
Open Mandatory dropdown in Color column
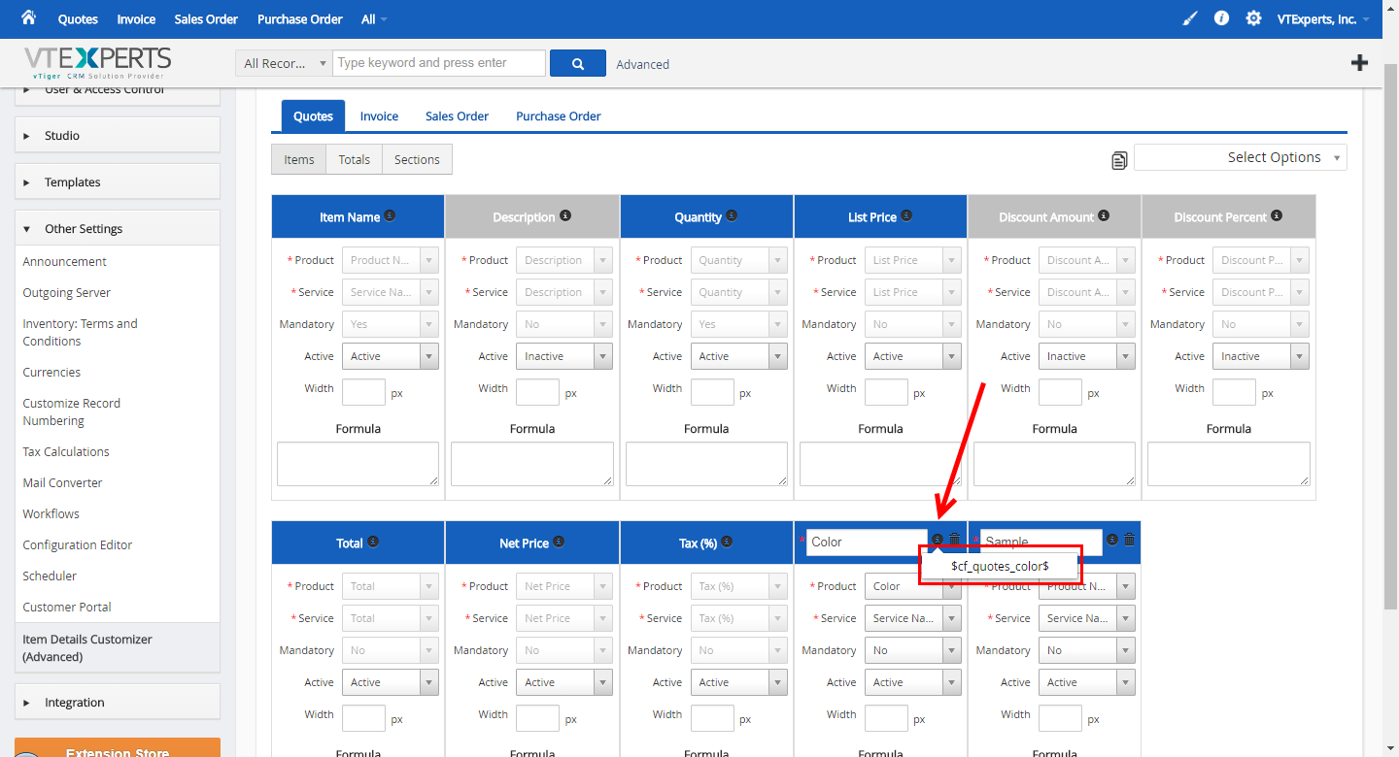point(913,650)
